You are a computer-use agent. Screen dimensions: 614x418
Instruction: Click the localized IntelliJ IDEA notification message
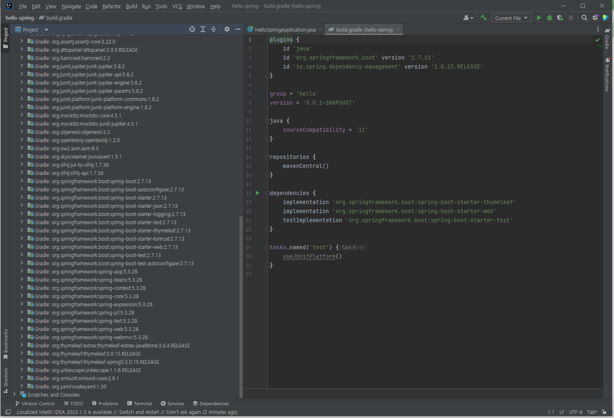pyautogui.click(x=127, y=412)
